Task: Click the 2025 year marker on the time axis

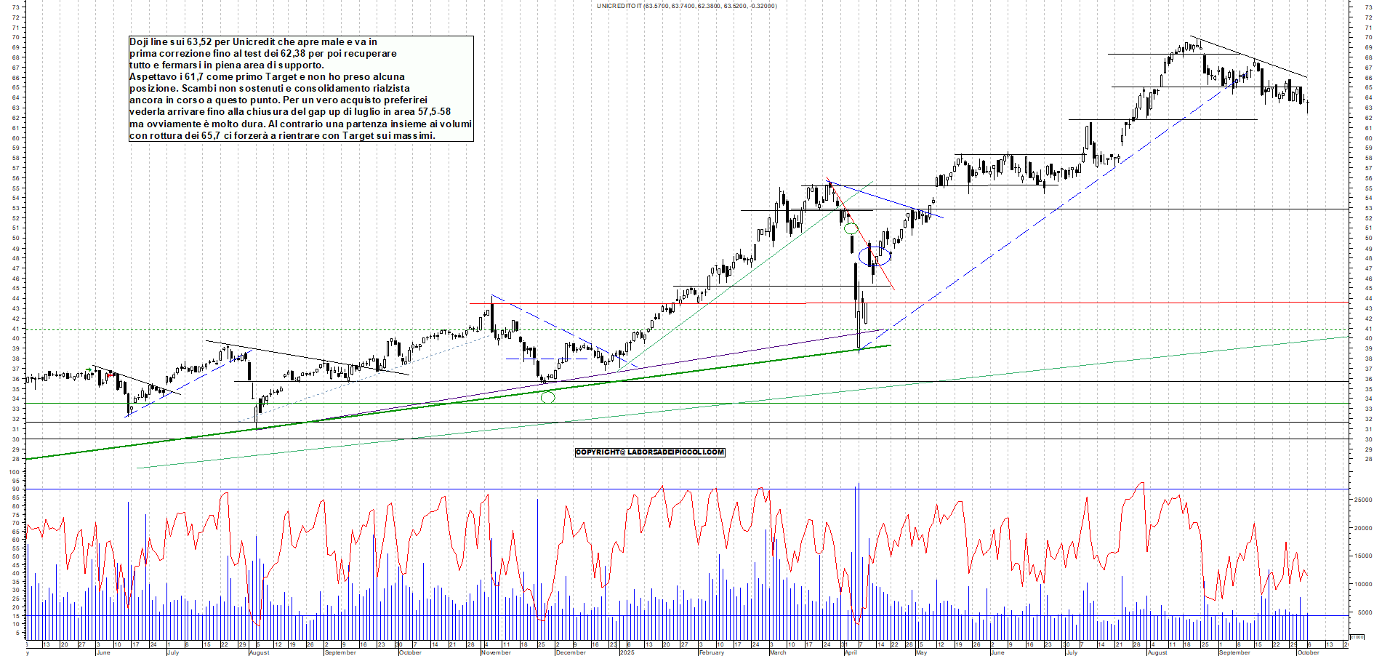Action: [627, 652]
